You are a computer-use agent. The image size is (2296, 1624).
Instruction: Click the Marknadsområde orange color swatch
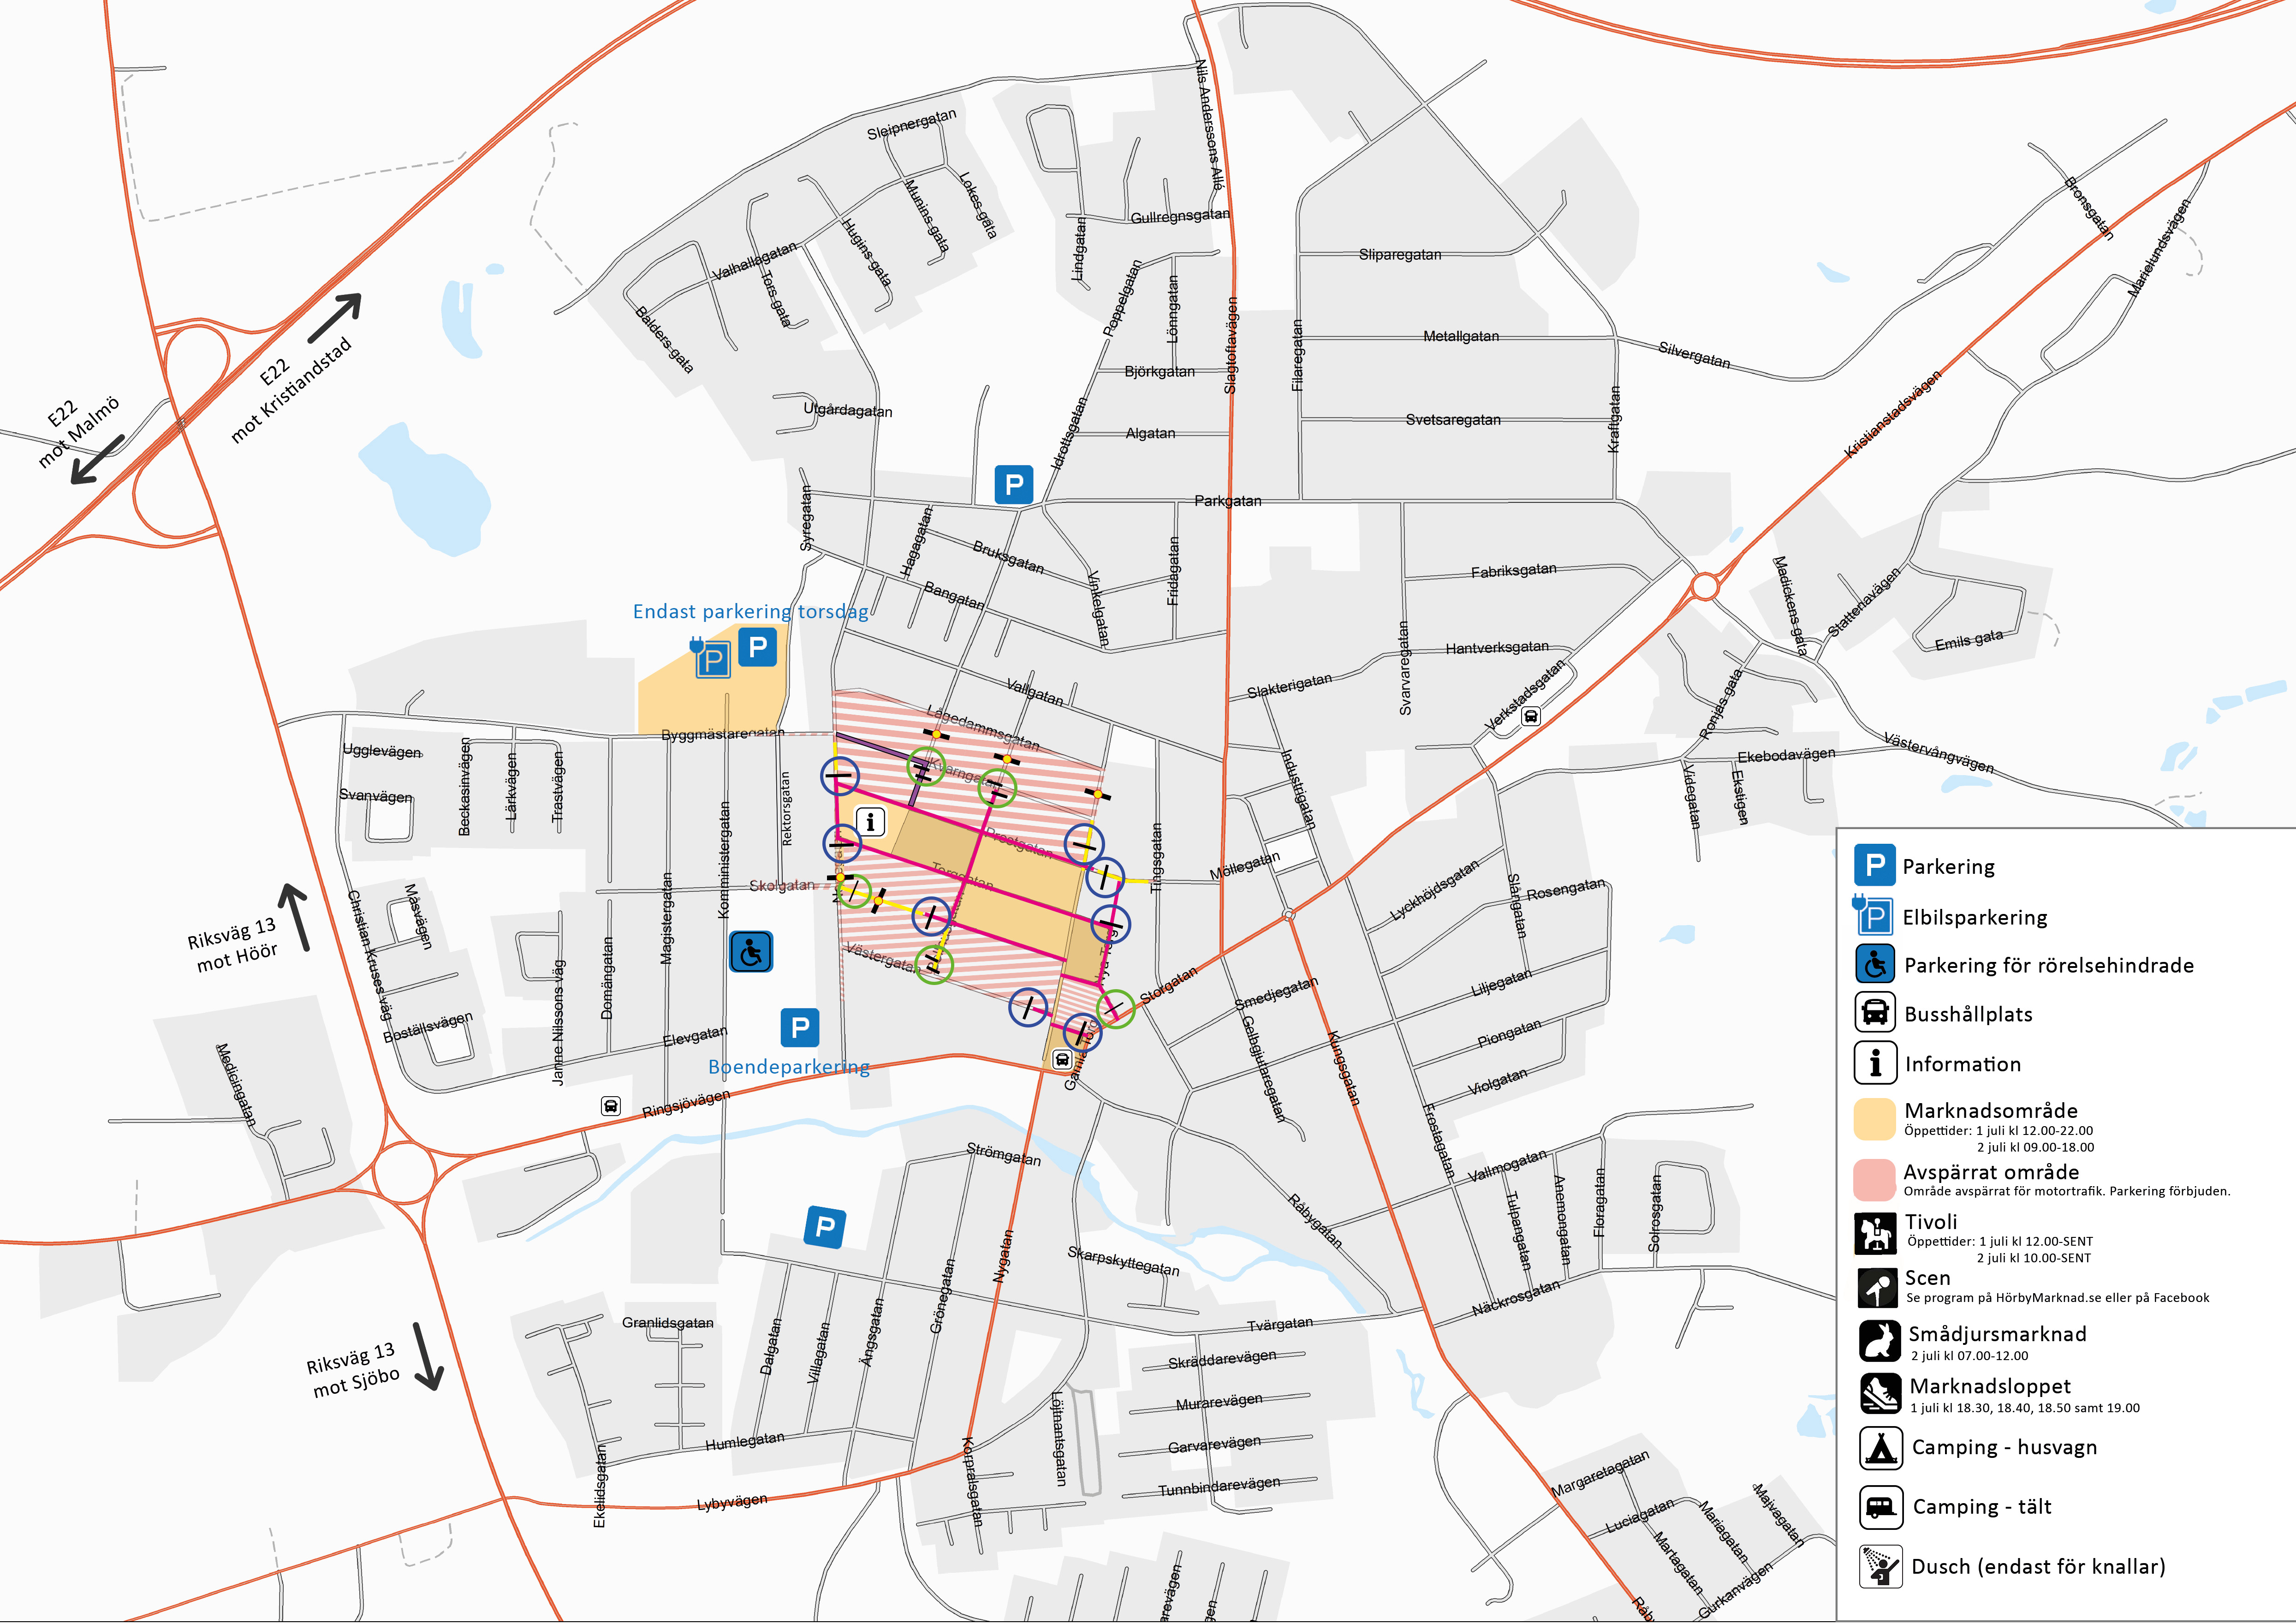(x=1874, y=1119)
